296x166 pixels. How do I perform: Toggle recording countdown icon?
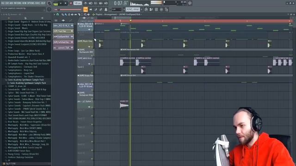point(96,3)
